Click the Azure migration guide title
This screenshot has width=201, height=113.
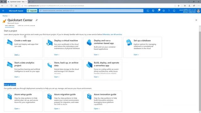65,94
